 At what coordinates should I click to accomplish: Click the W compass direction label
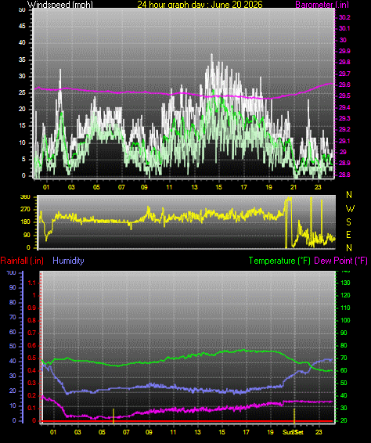350,209
